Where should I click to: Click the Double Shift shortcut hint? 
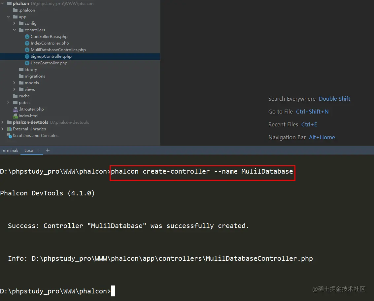pyautogui.click(x=334, y=99)
